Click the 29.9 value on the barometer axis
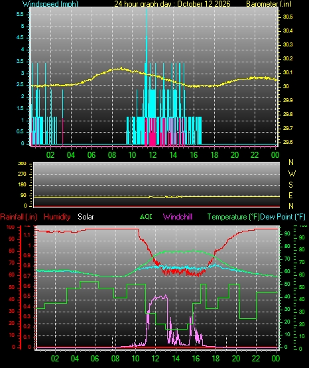 click(x=288, y=100)
